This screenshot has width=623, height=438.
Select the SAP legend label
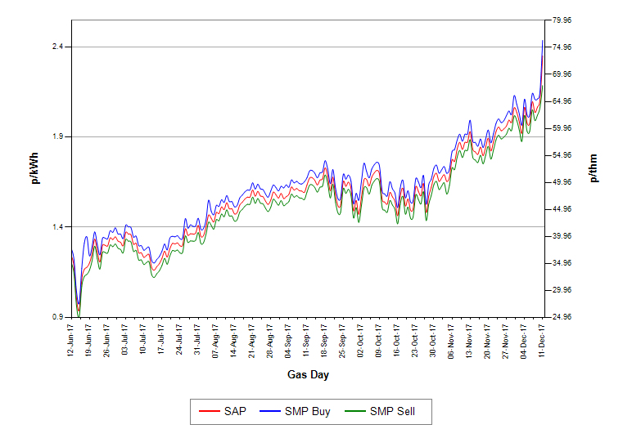pyautogui.click(x=234, y=412)
